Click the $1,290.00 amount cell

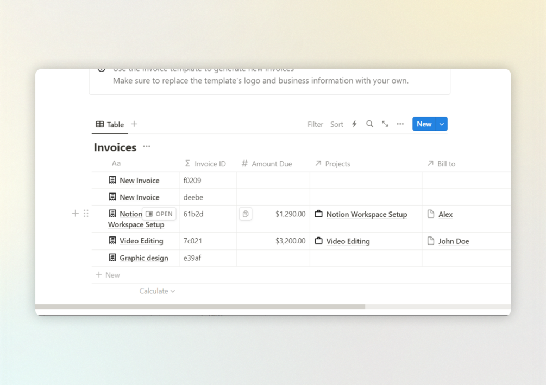[x=273, y=219]
